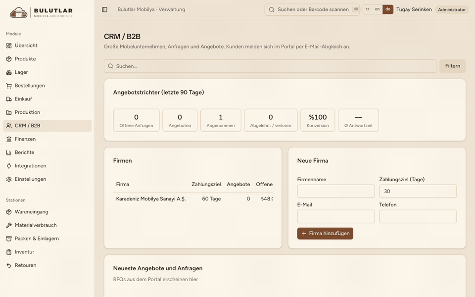Click the Produkte box icon

click(x=9, y=59)
